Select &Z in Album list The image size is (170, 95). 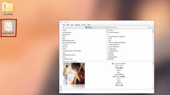point(110,41)
